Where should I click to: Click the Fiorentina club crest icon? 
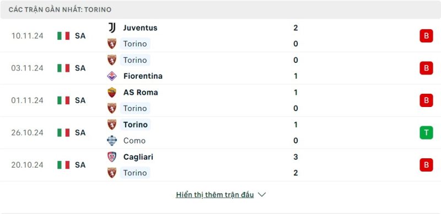coord(112,76)
